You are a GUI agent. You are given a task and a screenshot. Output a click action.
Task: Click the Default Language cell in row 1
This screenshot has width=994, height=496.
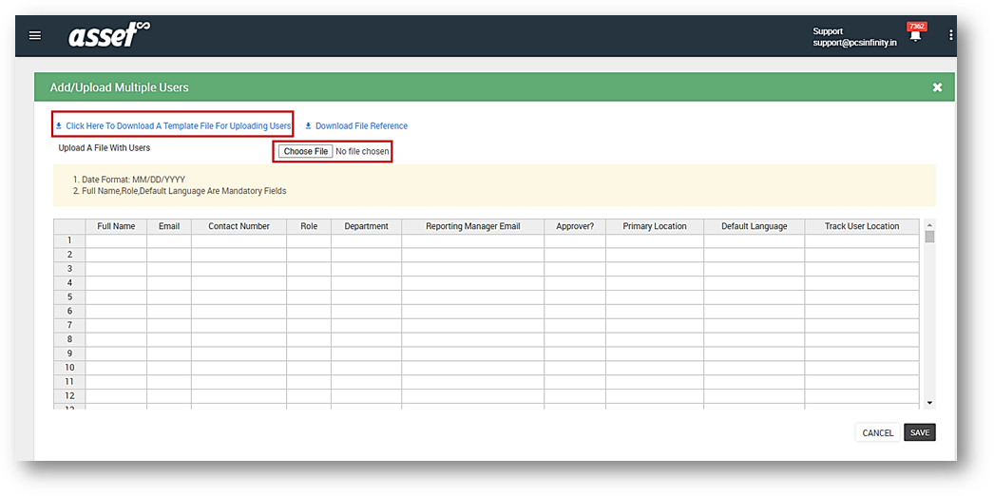tap(755, 240)
